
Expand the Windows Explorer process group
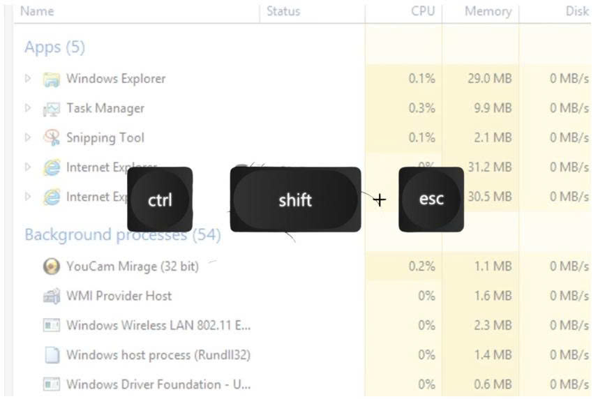coord(27,79)
